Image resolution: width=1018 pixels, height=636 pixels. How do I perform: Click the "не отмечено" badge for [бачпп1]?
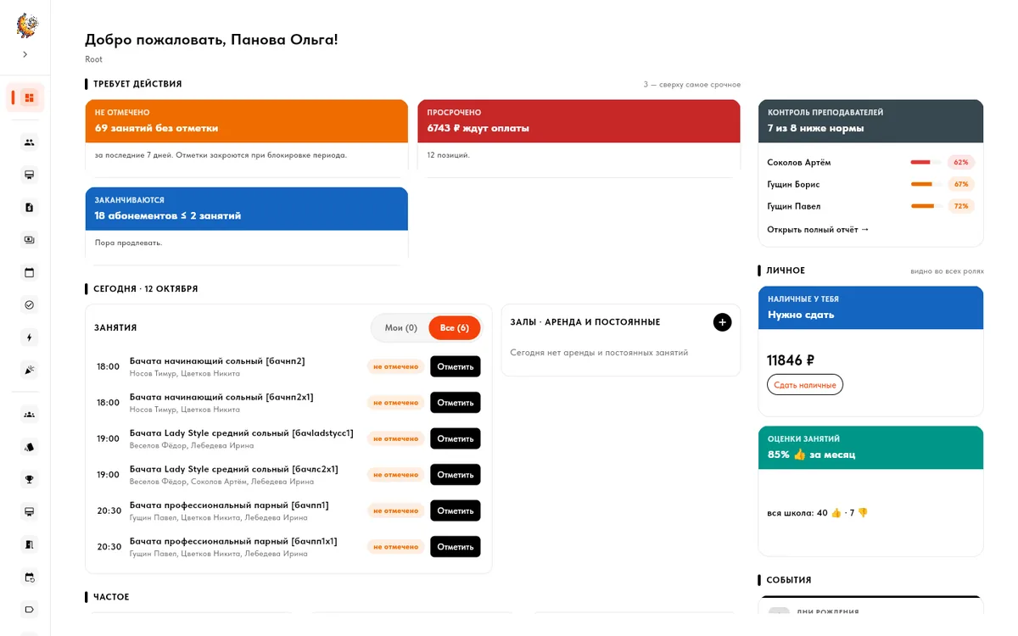pyautogui.click(x=396, y=510)
